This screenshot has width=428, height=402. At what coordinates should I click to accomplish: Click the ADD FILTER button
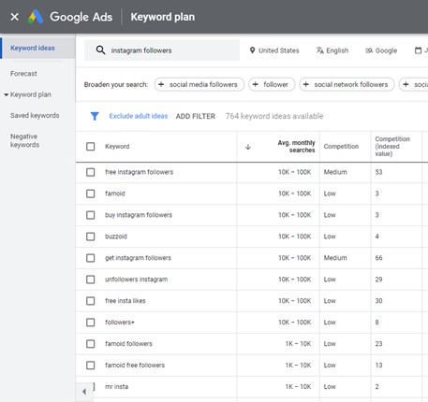click(196, 116)
